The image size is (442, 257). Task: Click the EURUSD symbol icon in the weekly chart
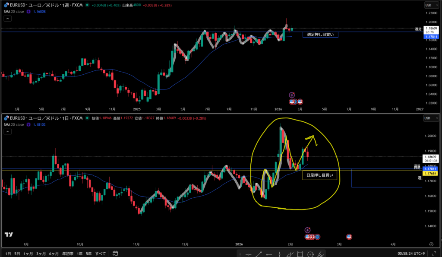pyautogui.click(x=6, y=6)
